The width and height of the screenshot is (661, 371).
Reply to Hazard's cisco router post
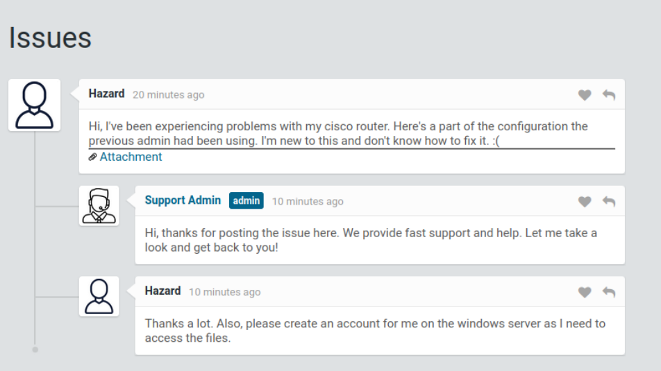609,95
